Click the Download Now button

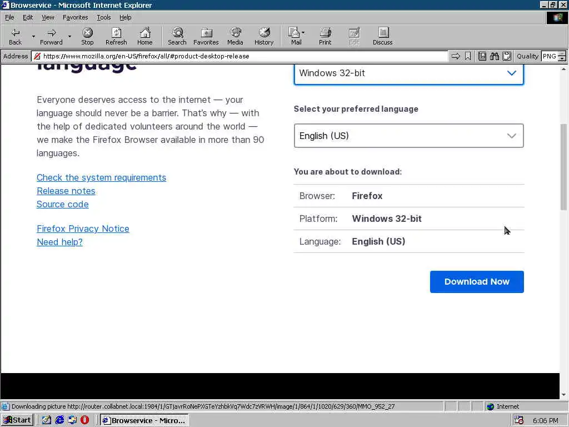coord(477,282)
